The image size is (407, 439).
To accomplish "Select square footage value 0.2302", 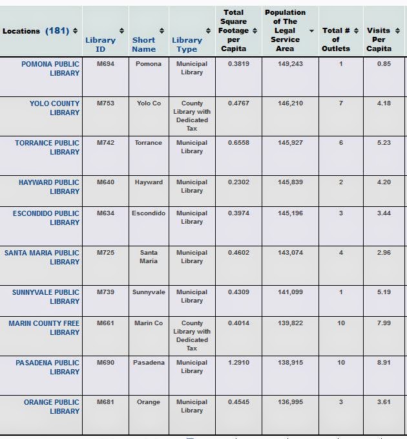I will [x=238, y=182].
